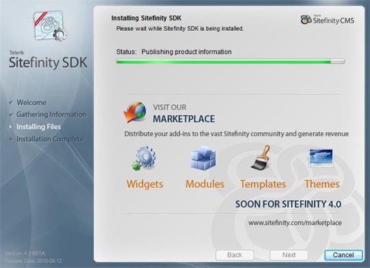Image resolution: width=370 pixels, height=268 pixels.
Task: Click the Modules orange label
Action: [205, 184]
